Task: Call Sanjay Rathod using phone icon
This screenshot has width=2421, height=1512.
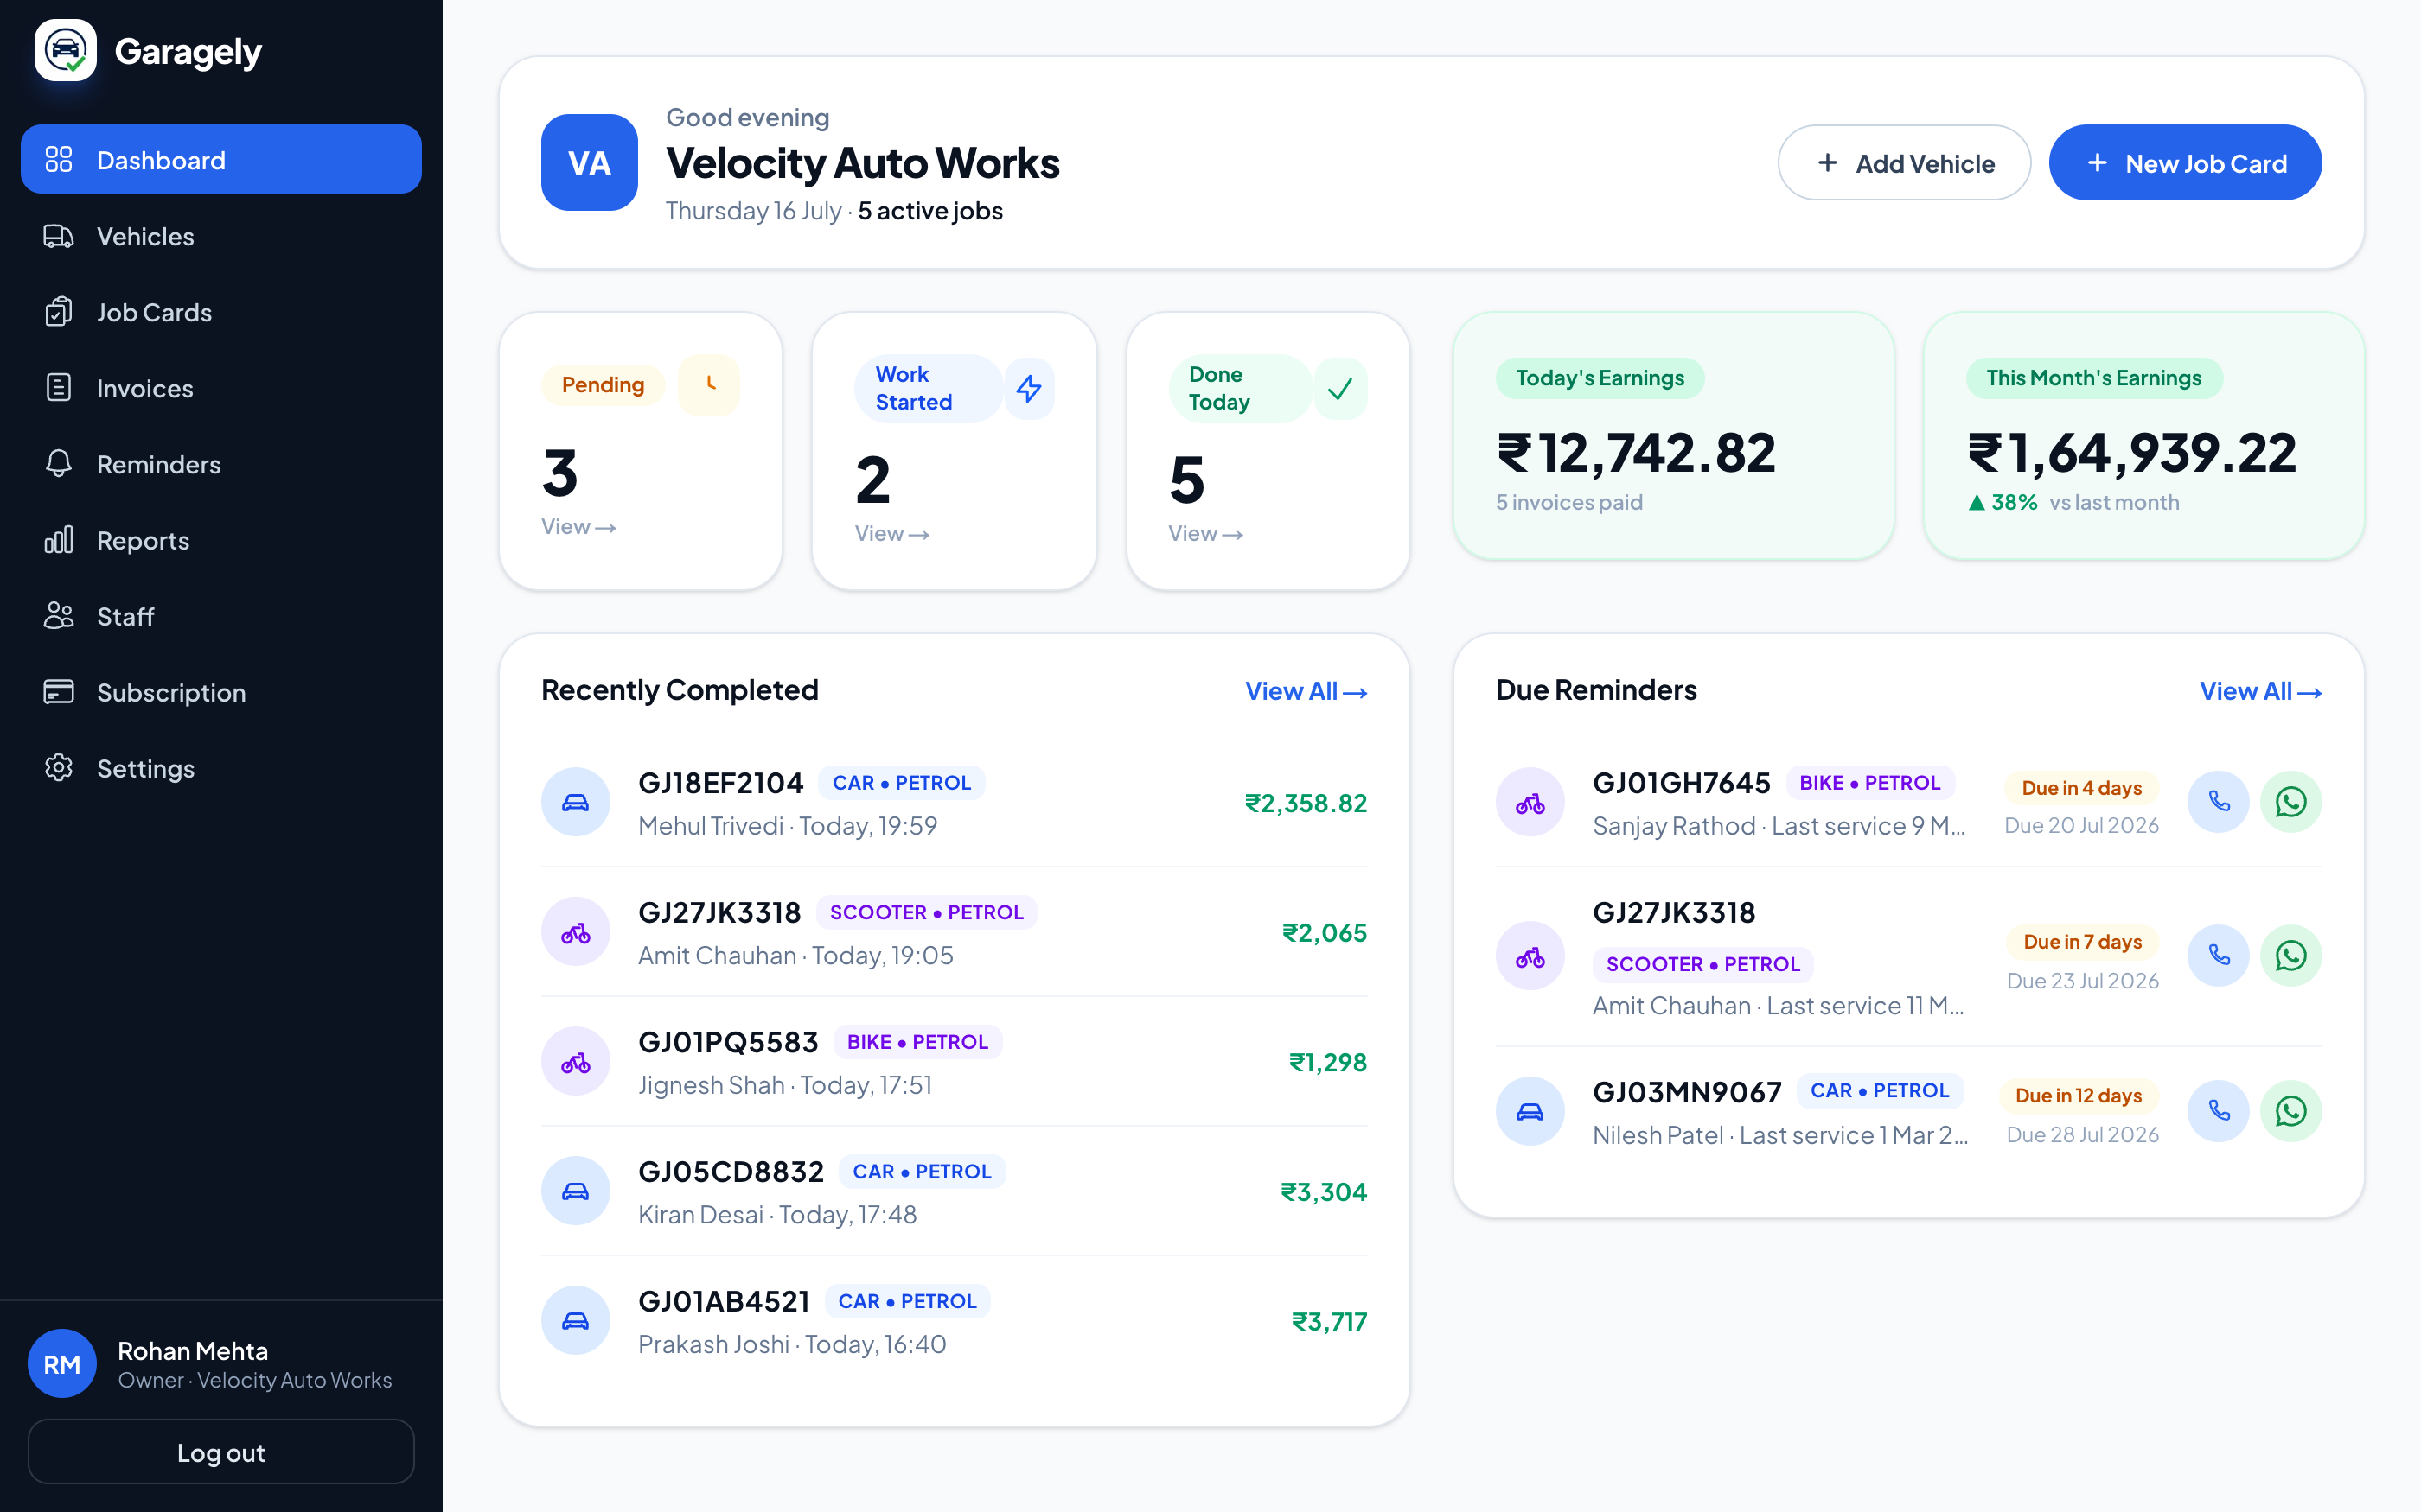Action: coord(2219,802)
